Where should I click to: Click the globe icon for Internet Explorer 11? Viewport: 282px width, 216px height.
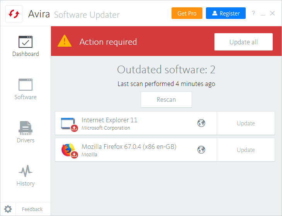point(201,123)
